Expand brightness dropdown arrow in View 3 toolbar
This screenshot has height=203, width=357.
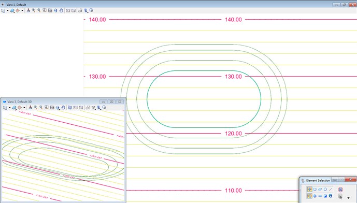24,108
